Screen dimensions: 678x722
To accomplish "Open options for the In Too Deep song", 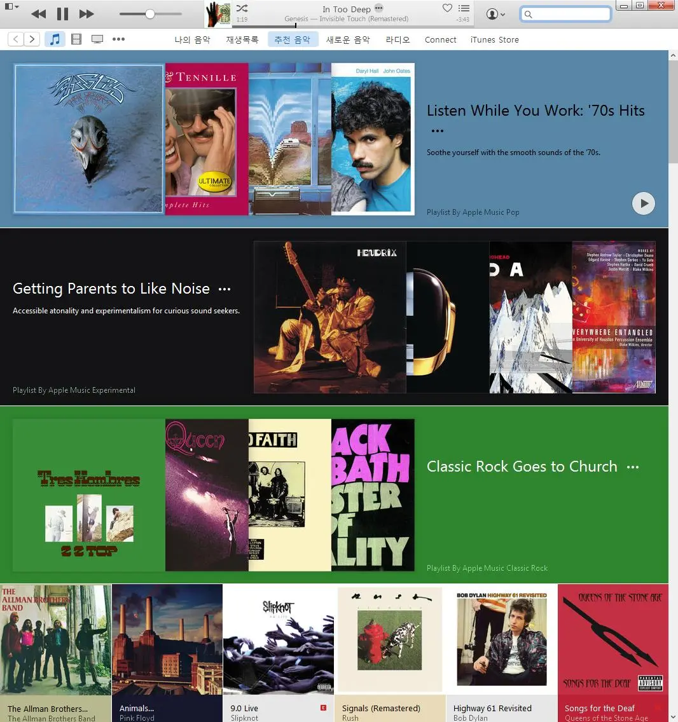I will click(x=379, y=8).
